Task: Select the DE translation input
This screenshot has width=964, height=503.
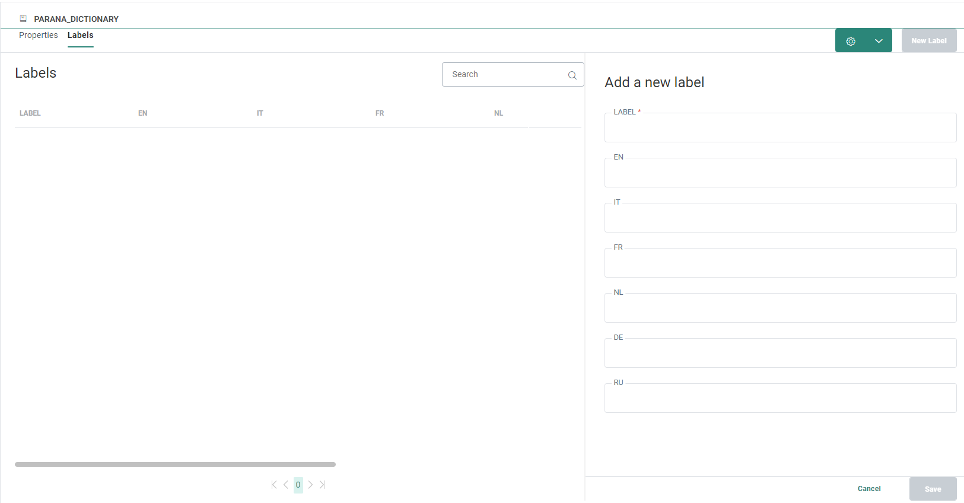Action: click(x=780, y=354)
